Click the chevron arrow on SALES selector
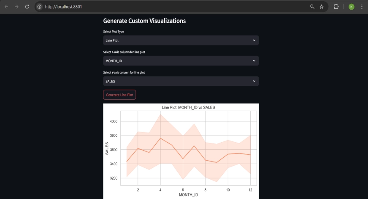 pyautogui.click(x=254, y=81)
